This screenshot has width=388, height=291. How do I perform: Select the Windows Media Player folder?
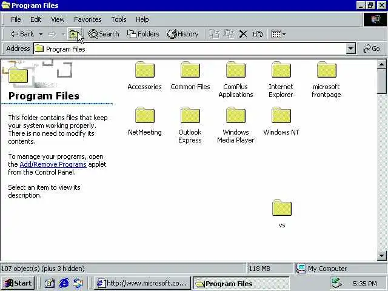pyautogui.click(x=236, y=125)
